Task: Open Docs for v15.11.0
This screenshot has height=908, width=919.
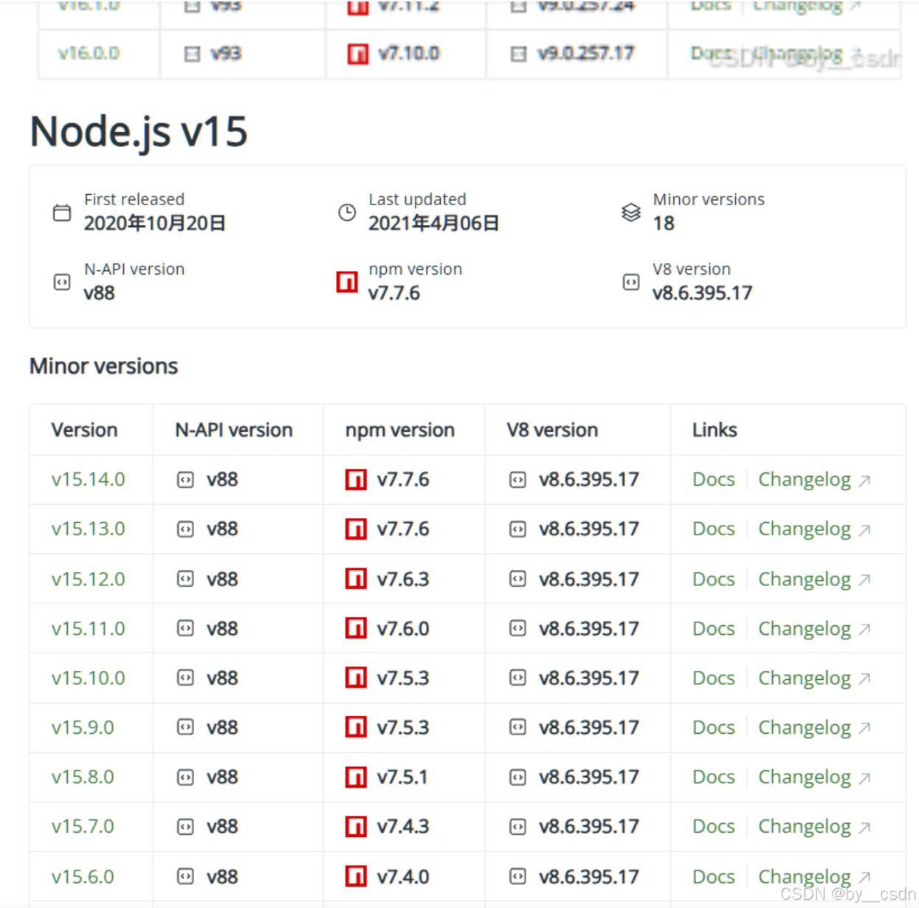Action: click(x=714, y=629)
